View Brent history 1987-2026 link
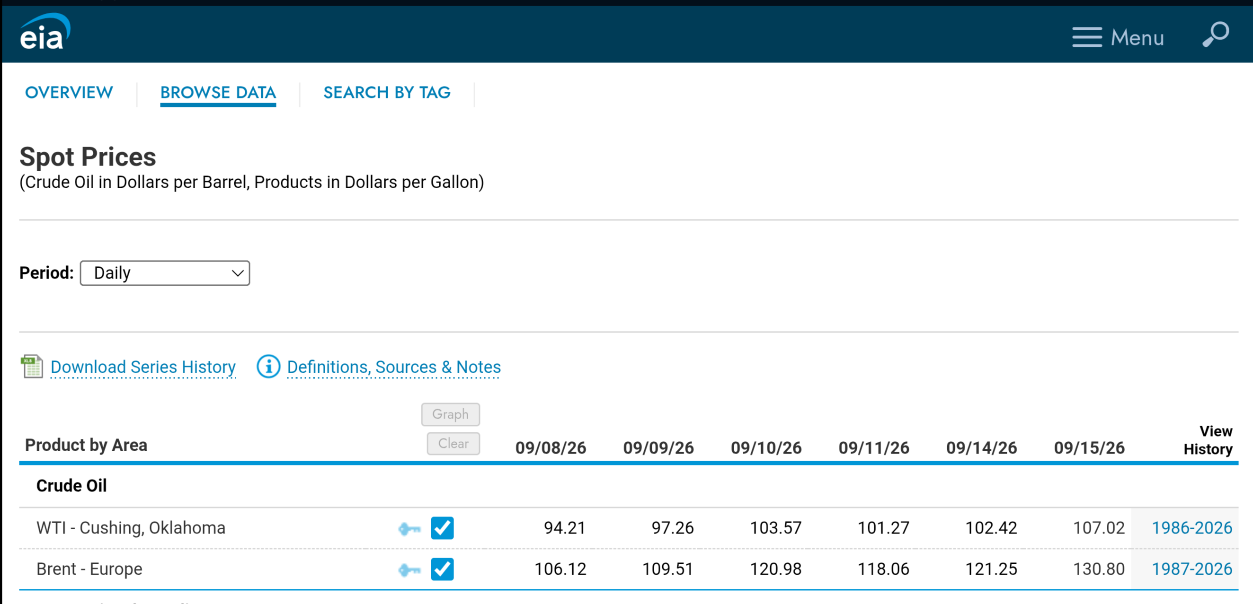1253x604 pixels. [1192, 569]
